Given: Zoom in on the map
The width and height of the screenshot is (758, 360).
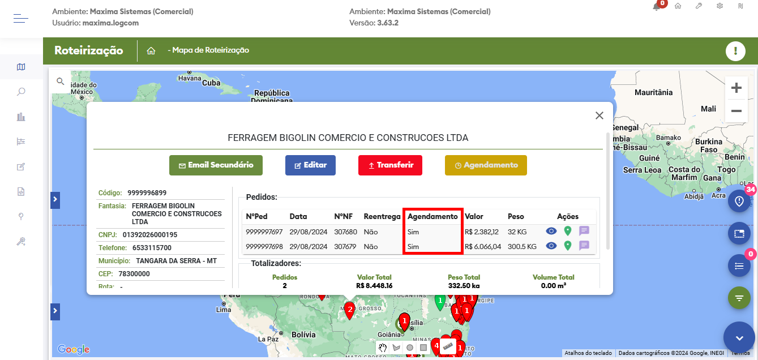Looking at the screenshot, I should click(736, 88).
